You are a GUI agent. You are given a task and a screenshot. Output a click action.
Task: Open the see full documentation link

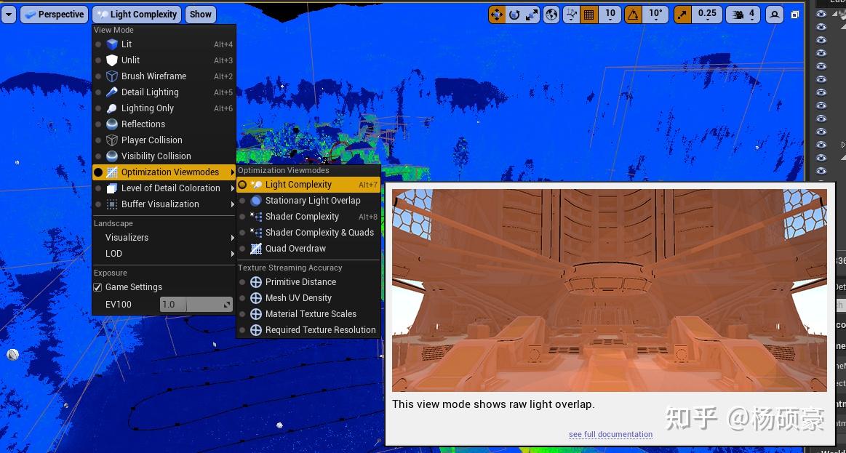coord(610,434)
